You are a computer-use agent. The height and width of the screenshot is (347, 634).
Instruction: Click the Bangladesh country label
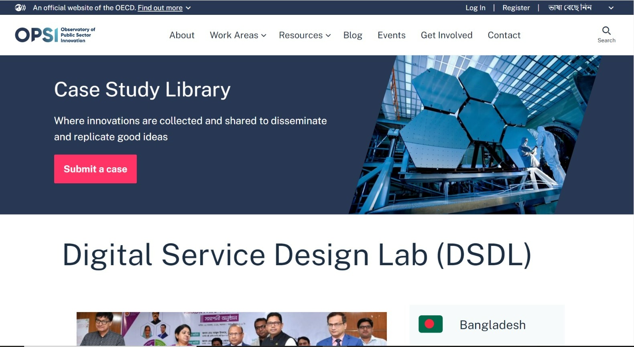[x=493, y=325]
